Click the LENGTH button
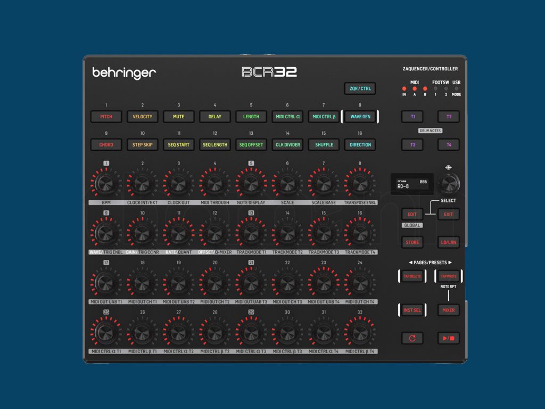 tap(251, 117)
